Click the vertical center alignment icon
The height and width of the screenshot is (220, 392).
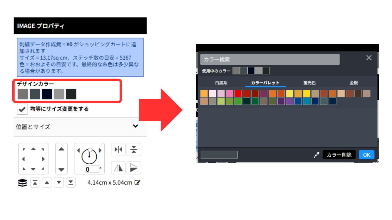click(134, 150)
